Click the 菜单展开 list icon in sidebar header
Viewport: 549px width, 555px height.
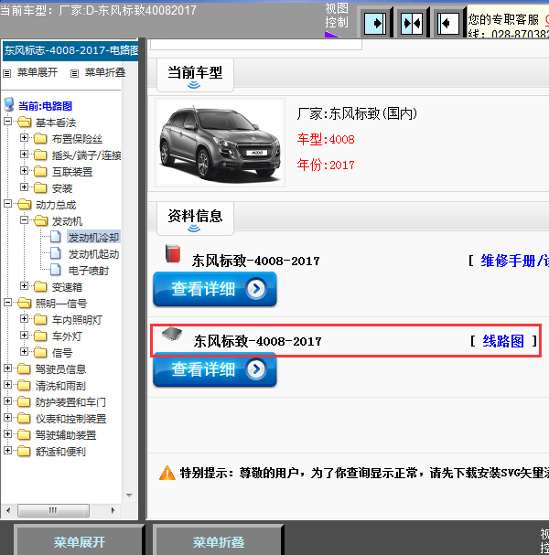pyautogui.click(x=7, y=73)
